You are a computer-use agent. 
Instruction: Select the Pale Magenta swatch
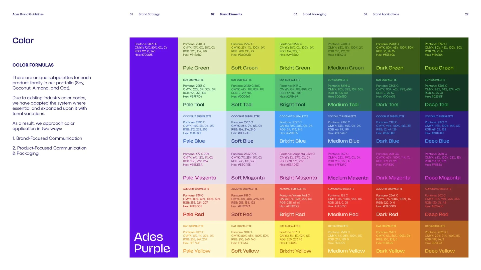[x=202, y=166]
